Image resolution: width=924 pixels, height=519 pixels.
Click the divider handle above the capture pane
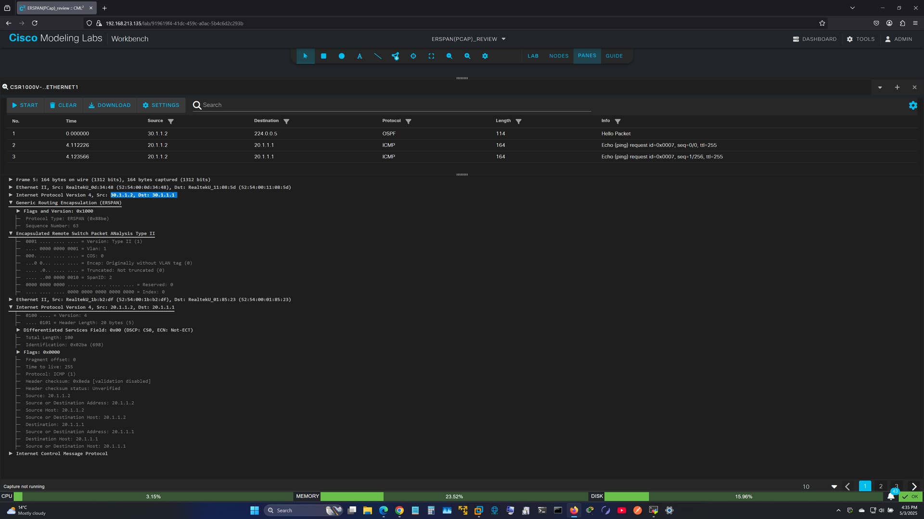462,78
